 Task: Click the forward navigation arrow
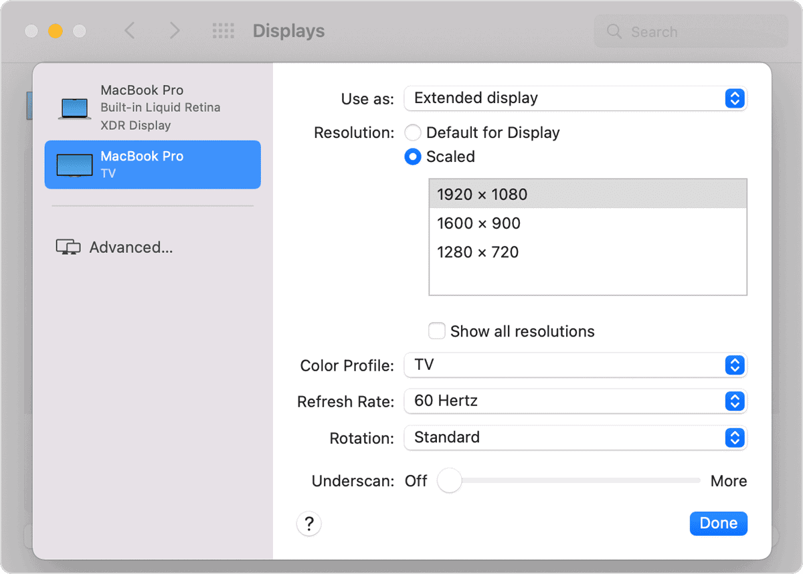pos(173,30)
